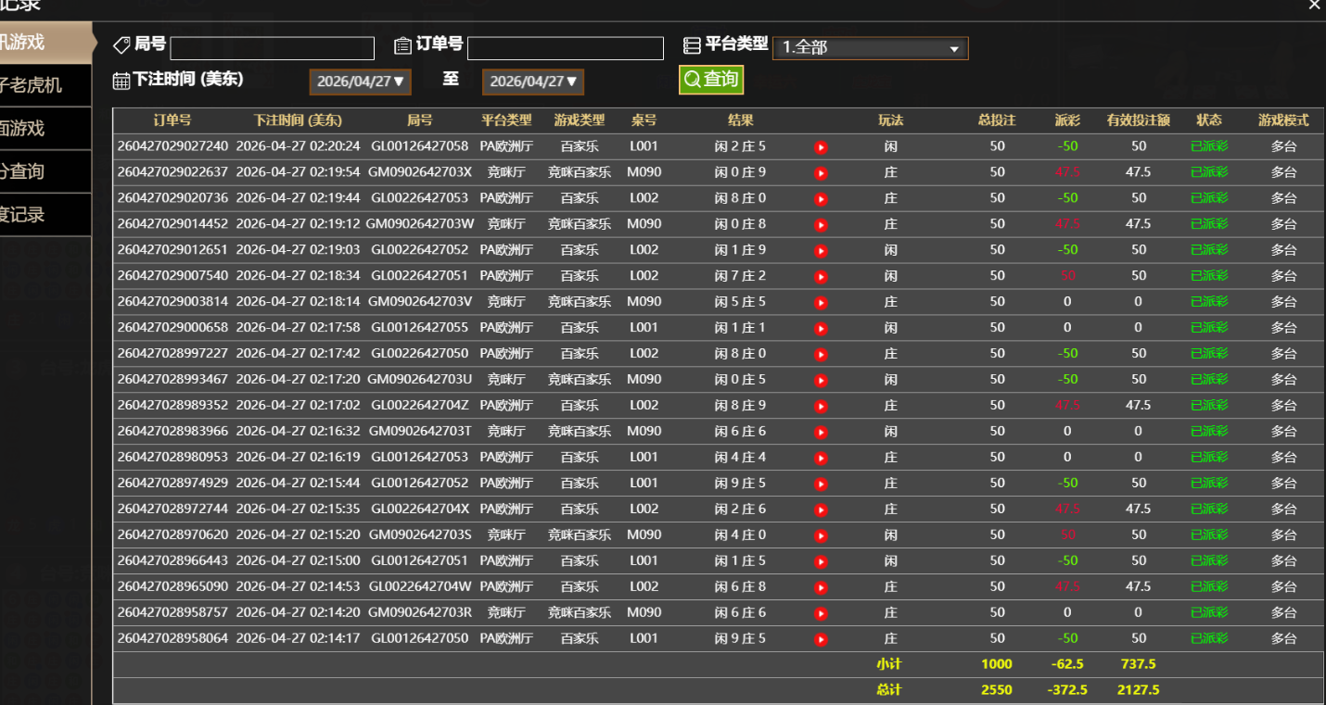Play video replay for order 260427029020736
The width and height of the screenshot is (1326, 705).
pos(821,199)
